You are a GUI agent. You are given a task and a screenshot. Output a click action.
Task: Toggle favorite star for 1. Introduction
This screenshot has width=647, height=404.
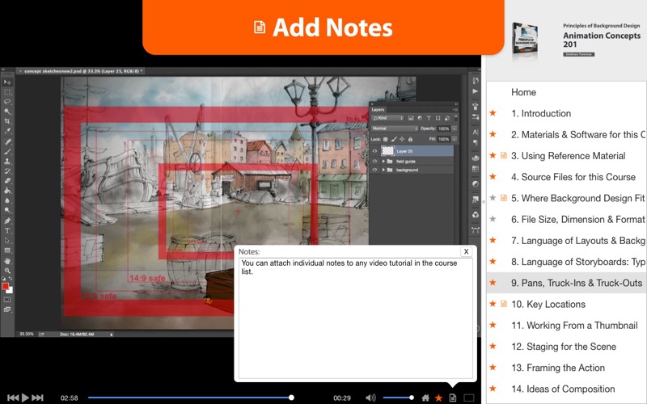click(x=493, y=113)
